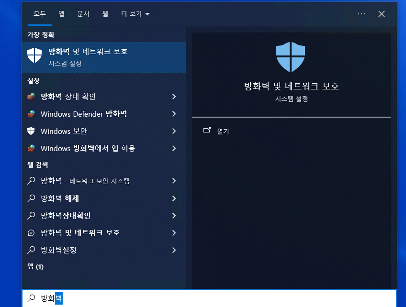Switch to the 앱 tab
Screen dimensions: 406x307
pyautogui.click(x=61, y=14)
